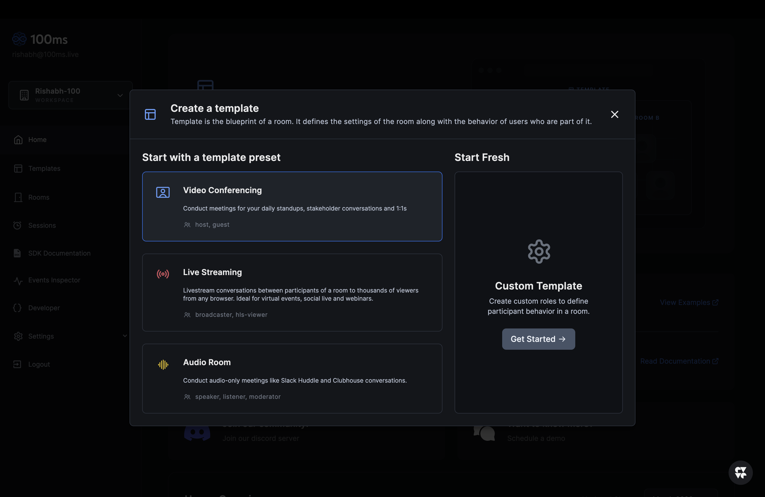Select the Live Streaming preset card
Viewport: 765px width, 497px height.
(x=292, y=293)
